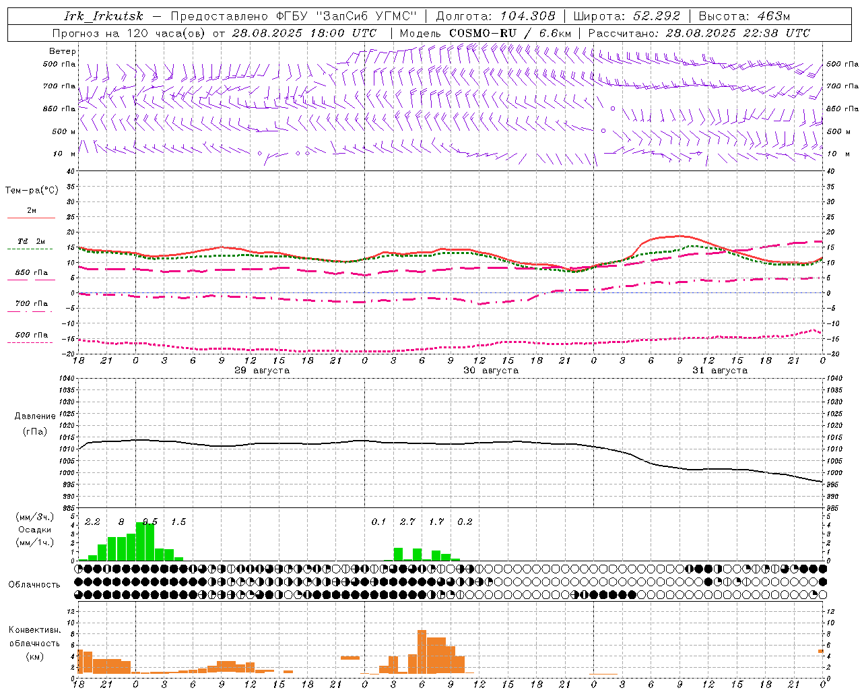This screenshot has width=862, height=690.
Task: Click the red 2м temperature legend line
Action: (31, 218)
